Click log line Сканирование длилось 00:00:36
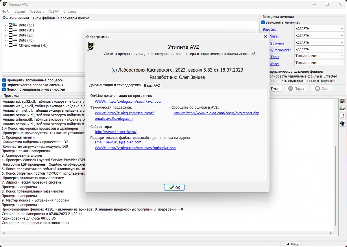The image size is (347, 247). click(x=29, y=218)
